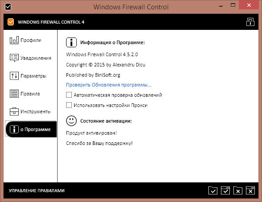Click the window with checkmark icon

coord(225,190)
